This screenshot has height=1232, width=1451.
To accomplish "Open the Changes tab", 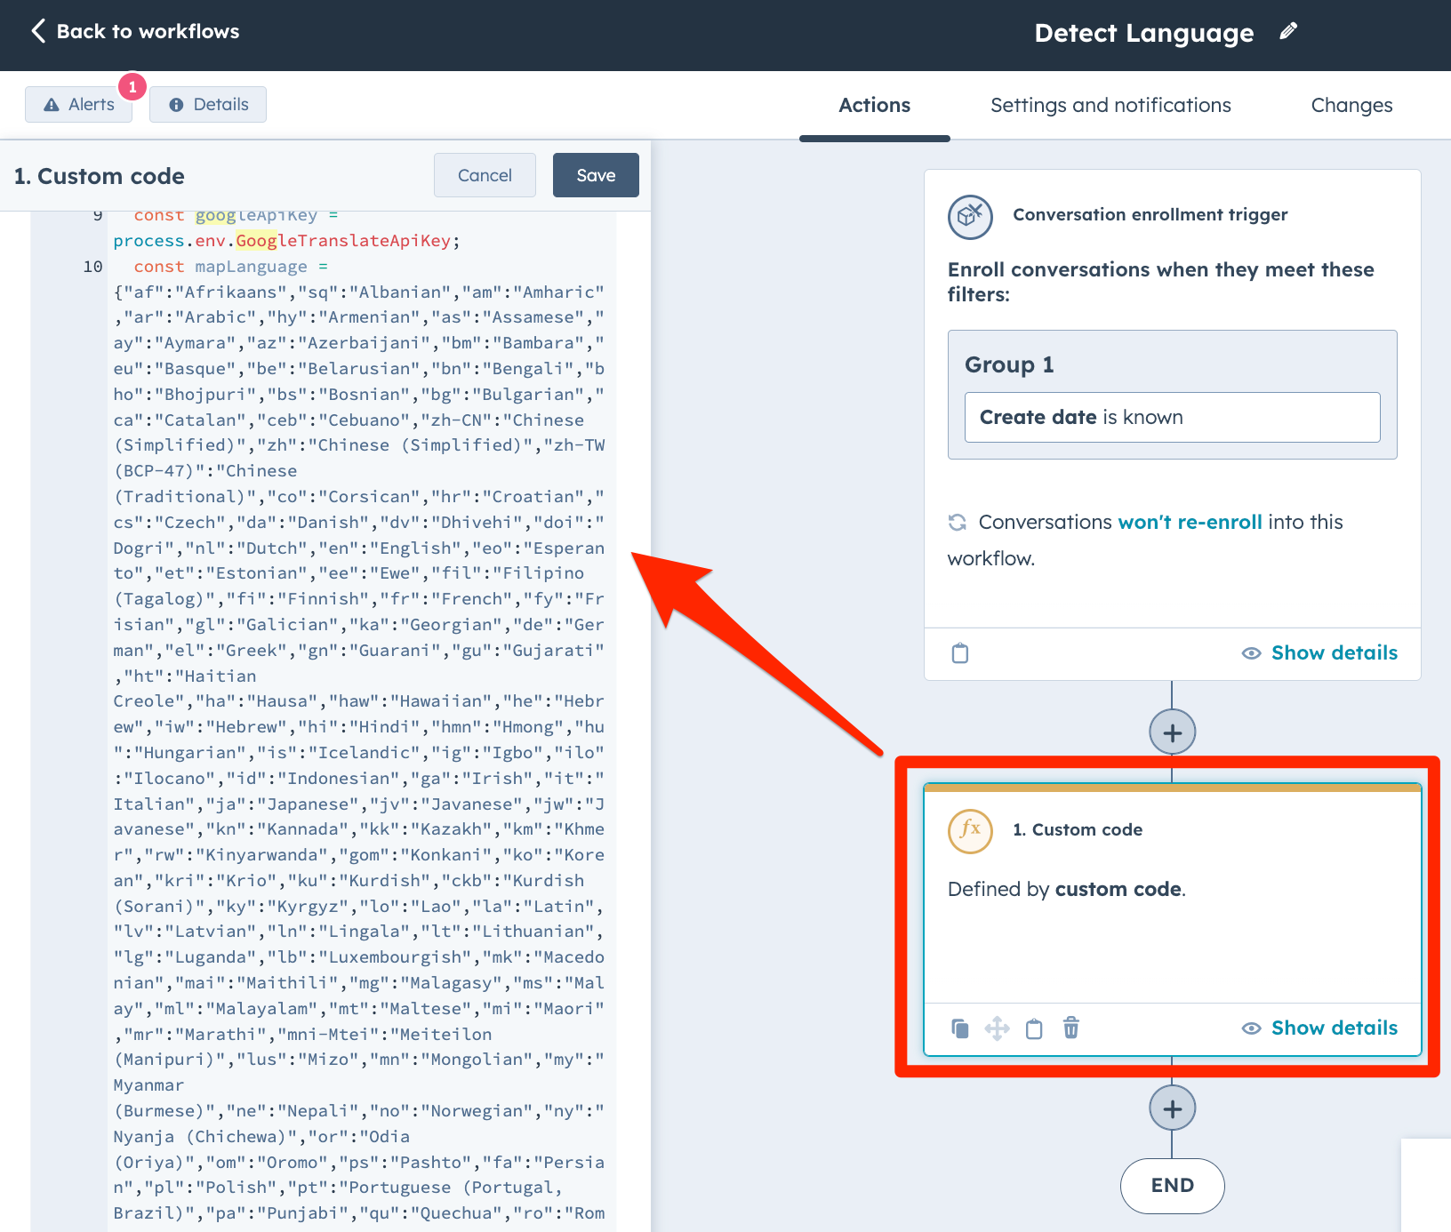I will click(x=1351, y=104).
